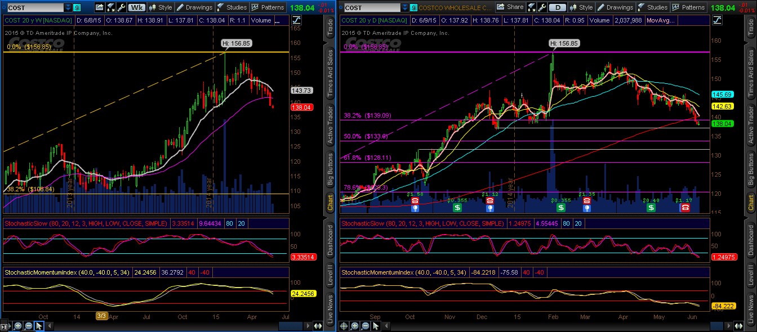
Task: Click green dividend icon near February $0.355
Action: coord(561,208)
